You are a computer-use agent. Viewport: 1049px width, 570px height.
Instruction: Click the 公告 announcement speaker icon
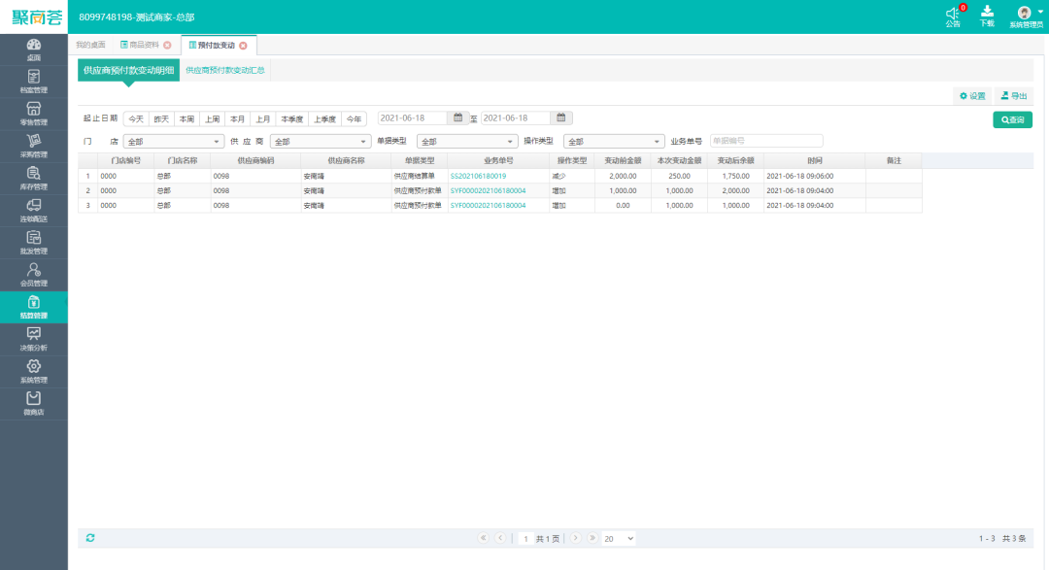point(953,14)
